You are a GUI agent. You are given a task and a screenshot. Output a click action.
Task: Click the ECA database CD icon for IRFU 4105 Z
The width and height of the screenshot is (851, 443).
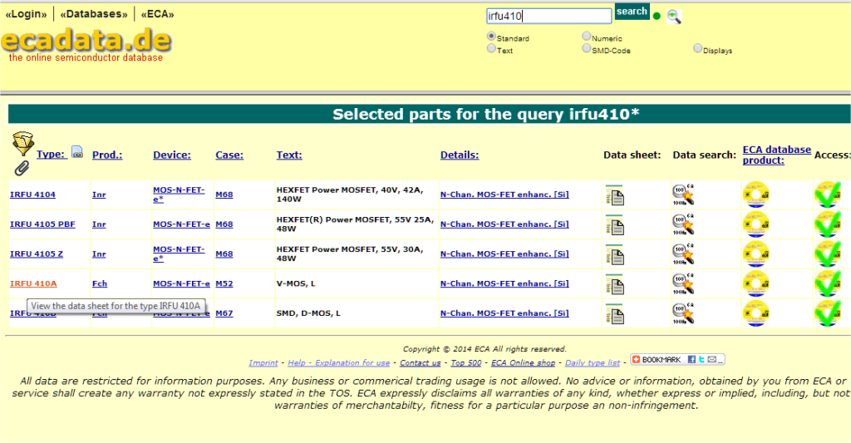point(756,254)
